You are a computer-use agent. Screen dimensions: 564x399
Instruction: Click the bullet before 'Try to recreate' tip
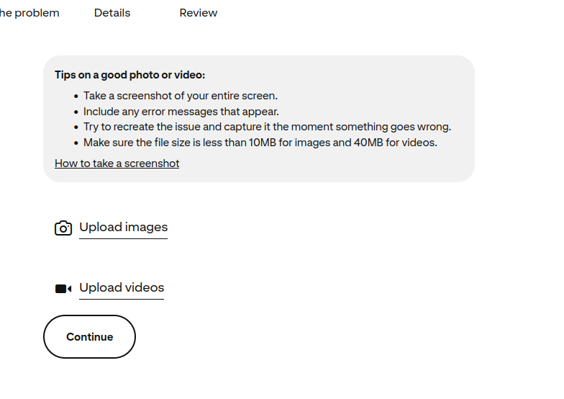(x=76, y=127)
